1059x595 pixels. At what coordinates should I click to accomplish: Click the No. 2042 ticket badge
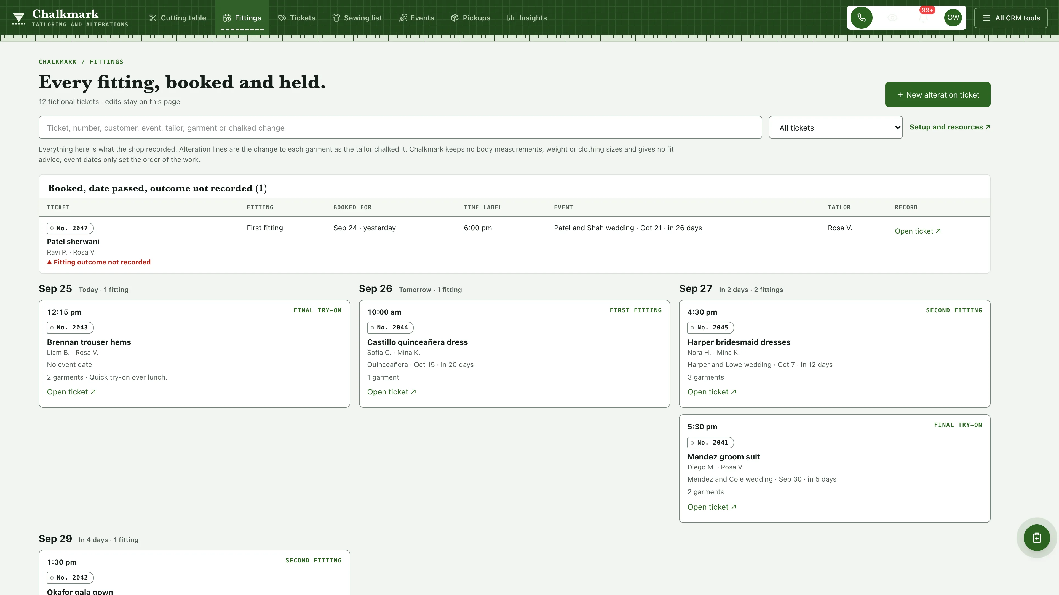point(70,577)
